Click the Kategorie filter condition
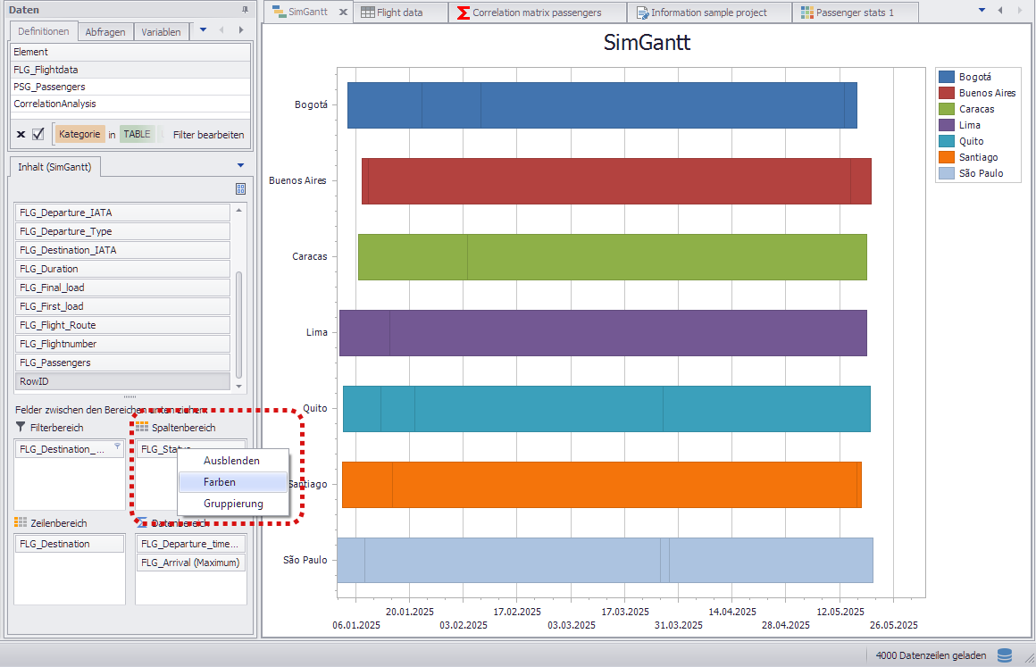 [79, 134]
